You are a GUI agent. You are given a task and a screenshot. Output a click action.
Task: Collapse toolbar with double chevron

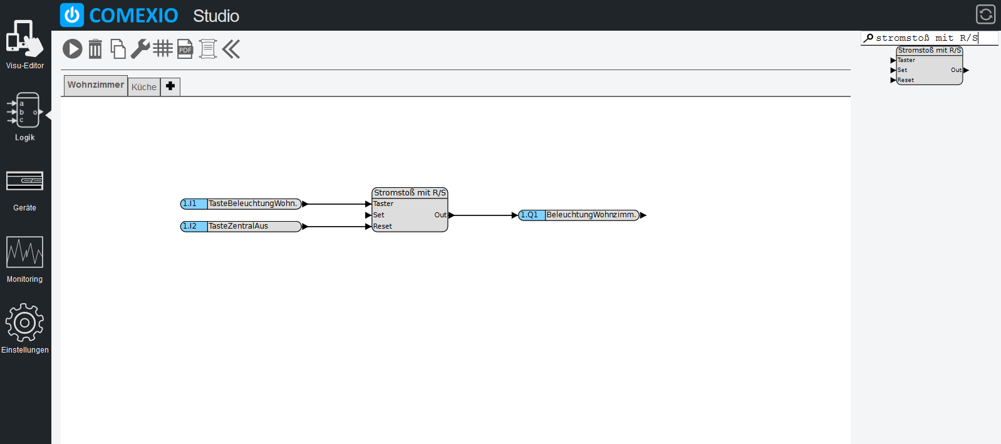[x=231, y=49]
